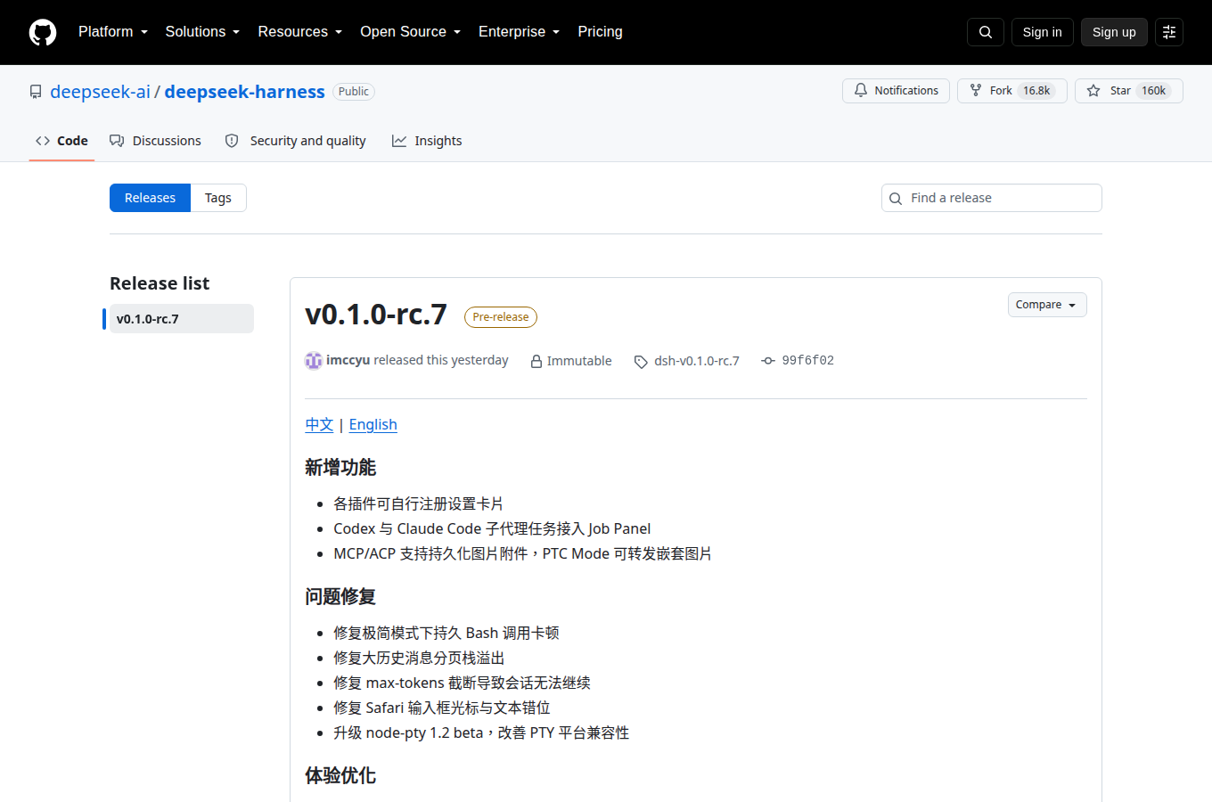Click the Insights graph icon
1212x802 pixels.
click(x=399, y=141)
